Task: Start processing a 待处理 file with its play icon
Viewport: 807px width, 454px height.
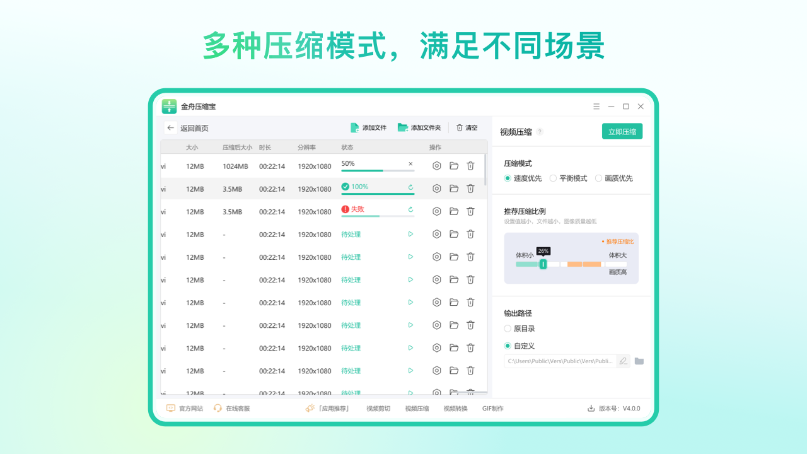Action: pos(410,234)
